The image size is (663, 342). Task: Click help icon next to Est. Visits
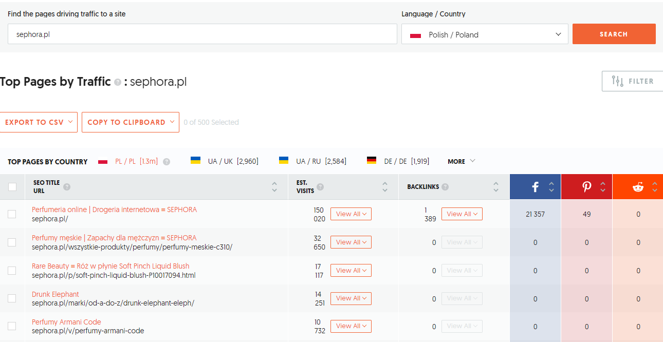[x=321, y=187]
